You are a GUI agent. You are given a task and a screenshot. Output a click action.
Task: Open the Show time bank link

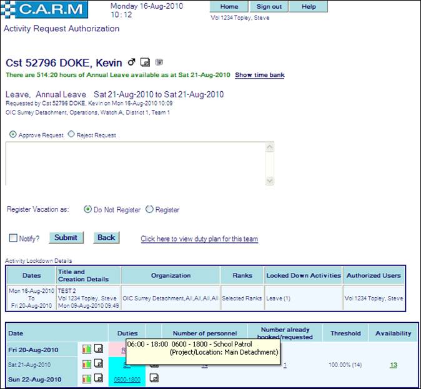click(259, 75)
